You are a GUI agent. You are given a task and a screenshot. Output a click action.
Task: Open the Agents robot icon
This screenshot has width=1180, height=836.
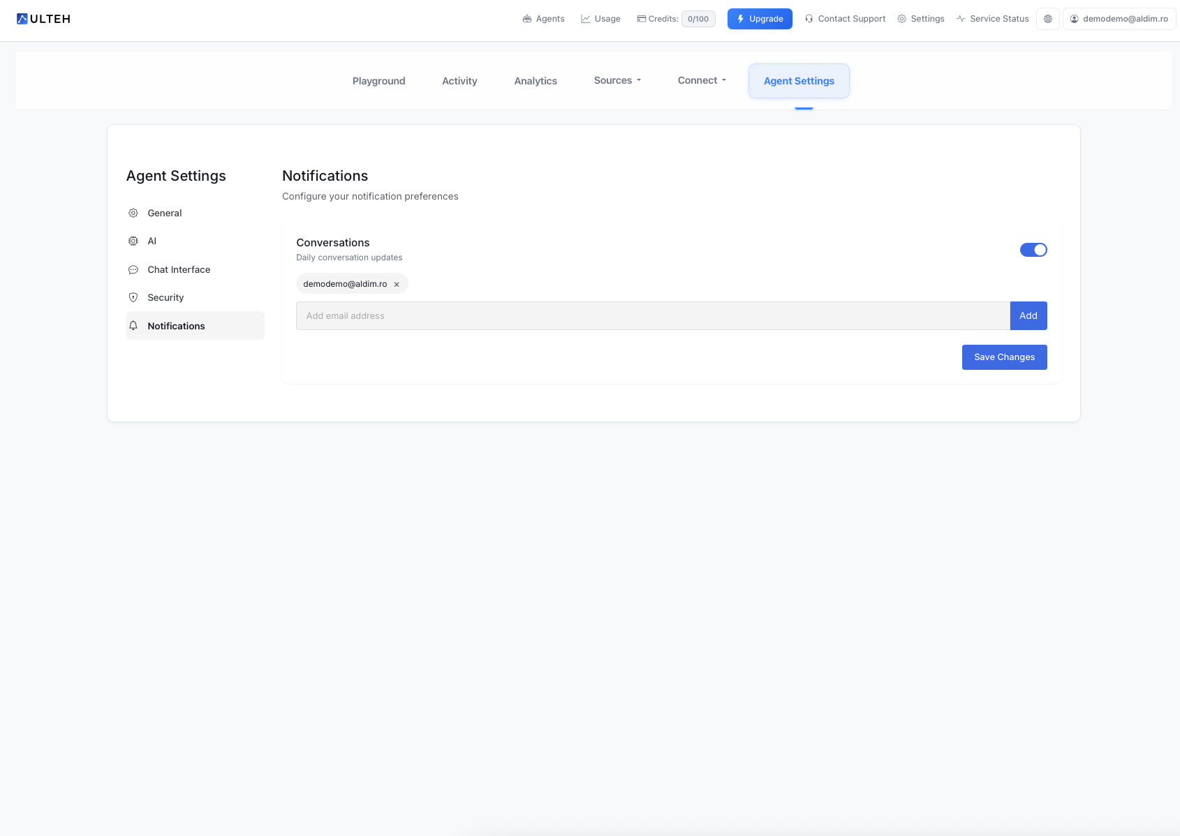(527, 19)
